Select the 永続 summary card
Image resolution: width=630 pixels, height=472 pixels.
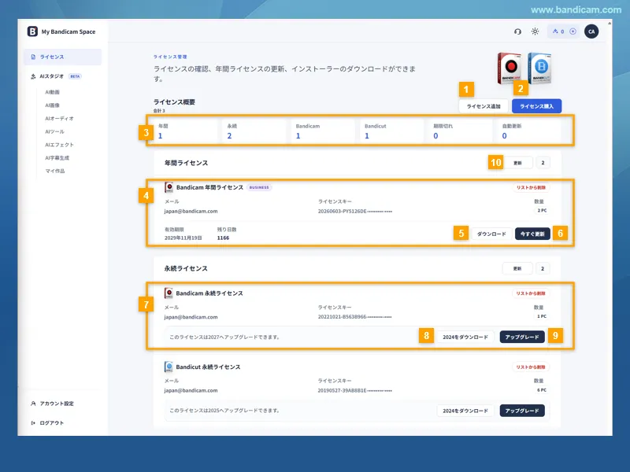click(x=255, y=131)
